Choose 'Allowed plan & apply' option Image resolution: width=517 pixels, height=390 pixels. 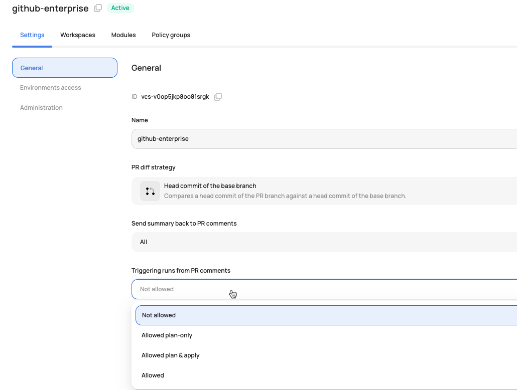pyautogui.click(x=326, y=355)
